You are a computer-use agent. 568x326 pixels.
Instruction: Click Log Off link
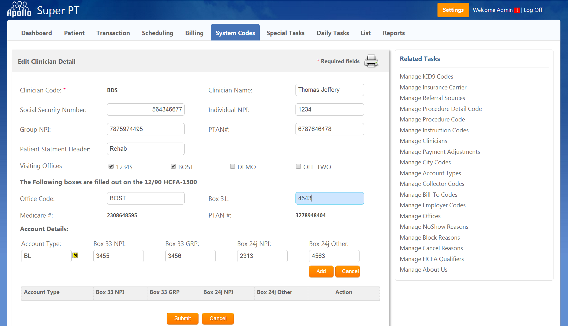point(533,10)
